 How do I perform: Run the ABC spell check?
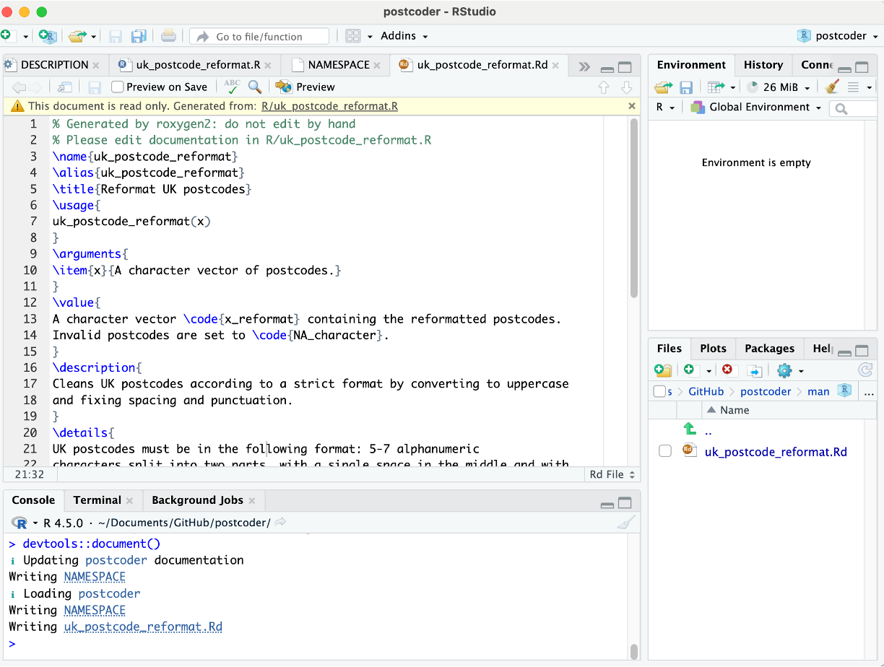point(232,87)
